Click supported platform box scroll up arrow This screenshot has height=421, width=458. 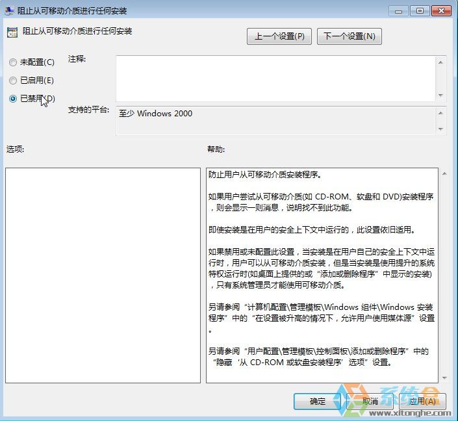tap(440, 113)
